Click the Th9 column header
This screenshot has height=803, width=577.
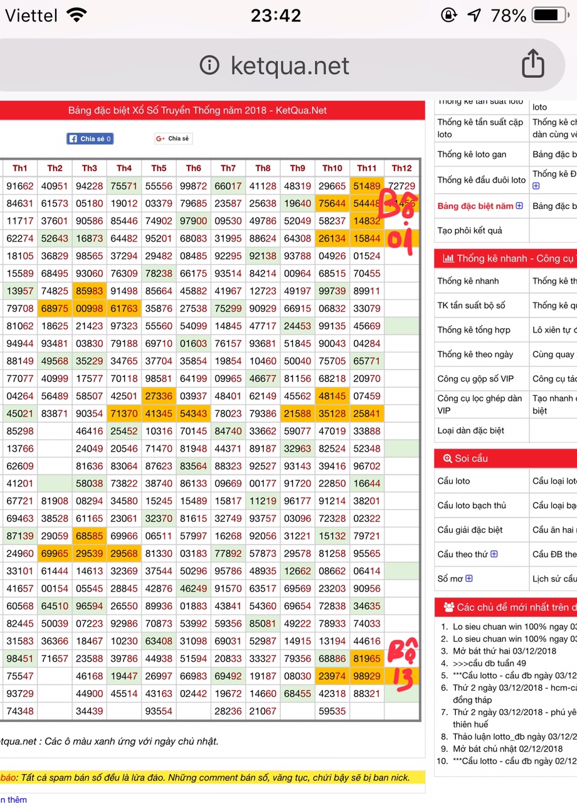tap(297, 168)
